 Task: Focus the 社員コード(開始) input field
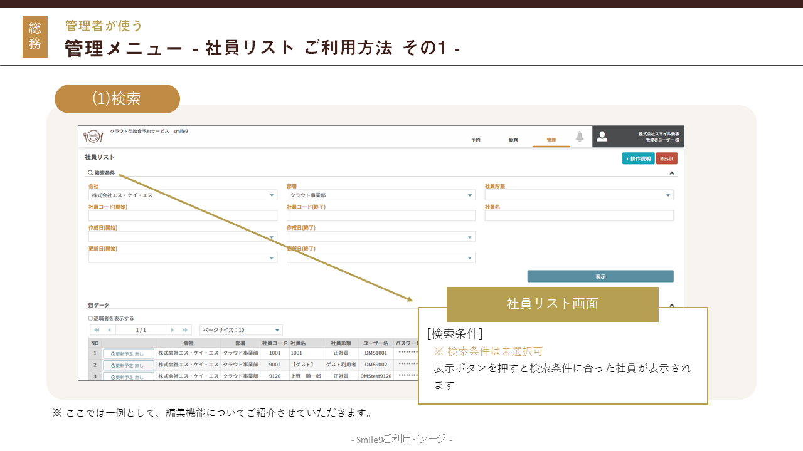[183, 216]
